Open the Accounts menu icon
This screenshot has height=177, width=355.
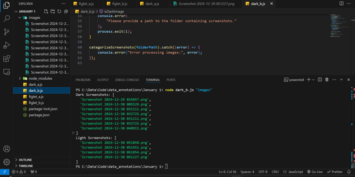point(7,149)
